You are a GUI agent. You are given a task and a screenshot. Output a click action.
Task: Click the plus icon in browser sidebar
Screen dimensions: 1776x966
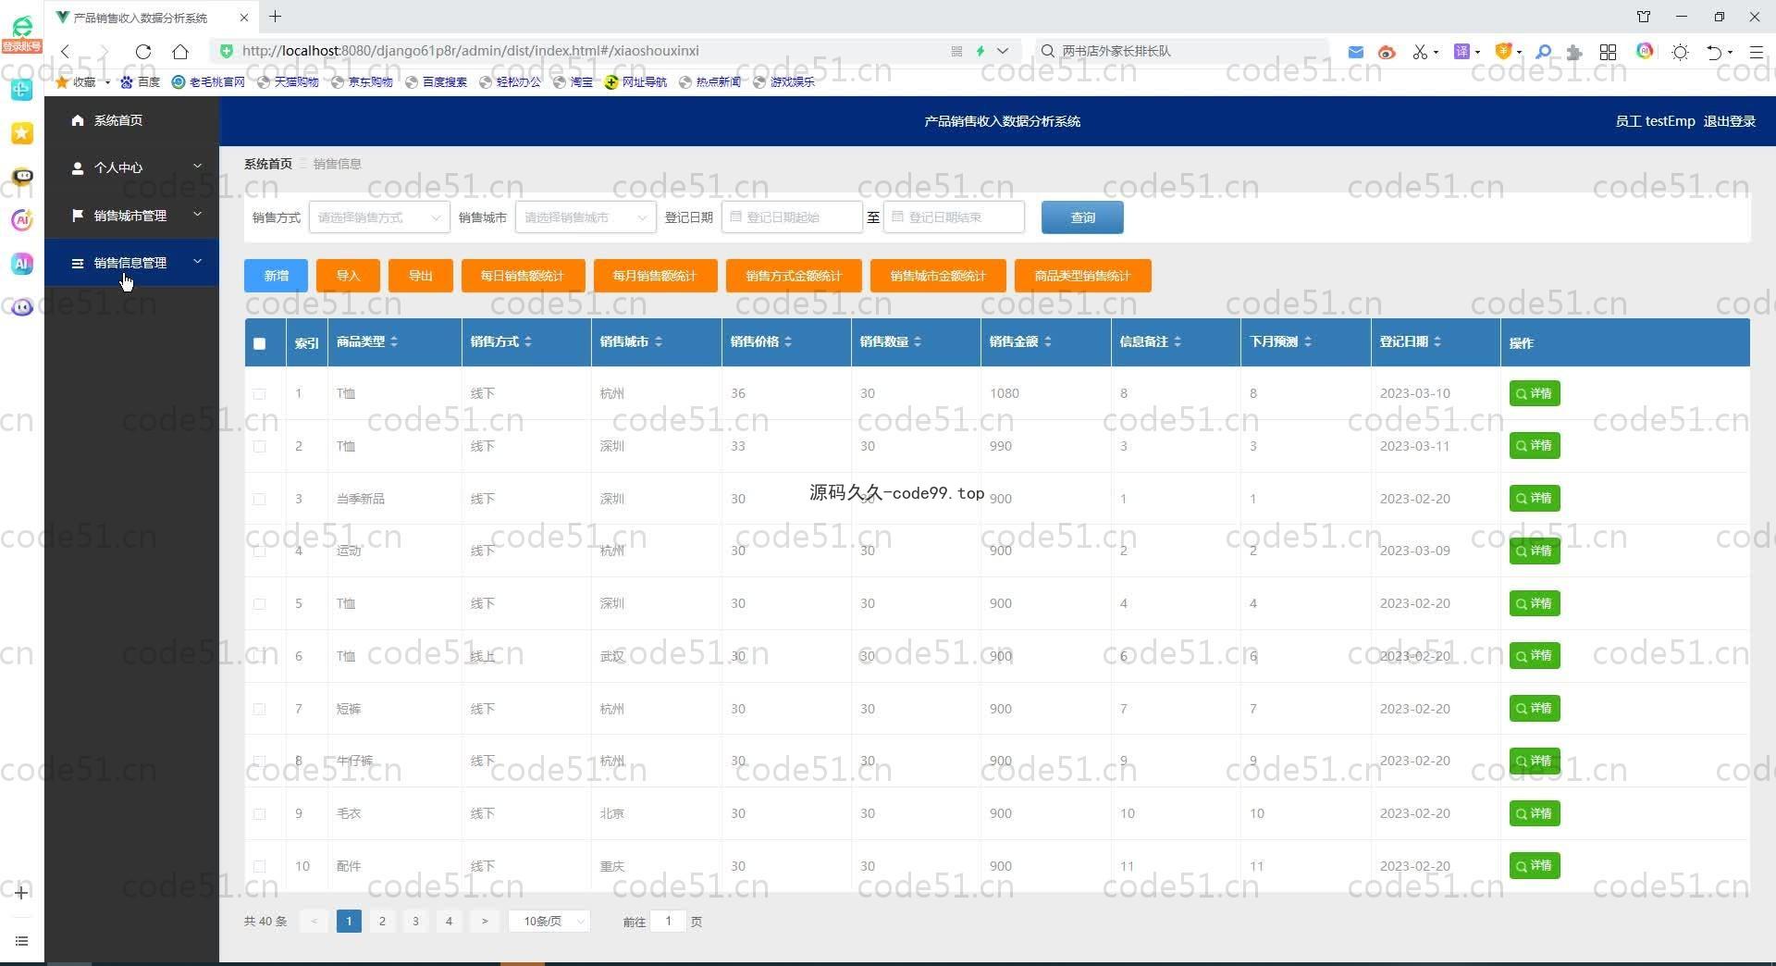point(22,893)
